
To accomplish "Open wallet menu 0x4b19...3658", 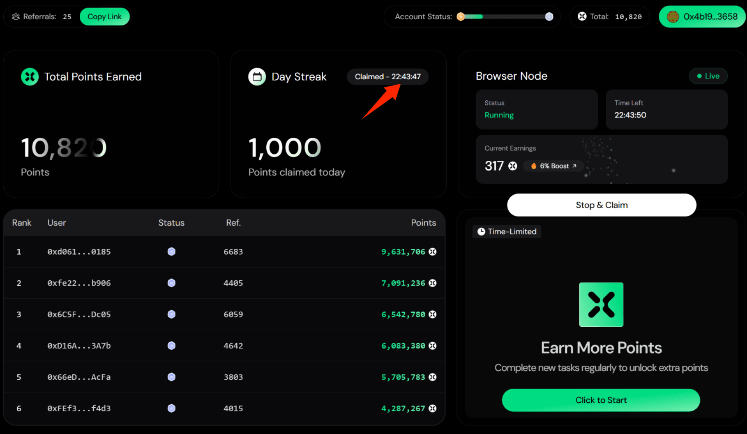I will [702, 17].
